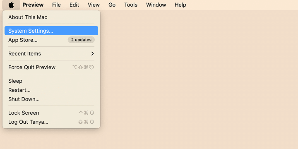Open the Help menu
Viewport: 298px width, 149px height.
click(180, 5)
